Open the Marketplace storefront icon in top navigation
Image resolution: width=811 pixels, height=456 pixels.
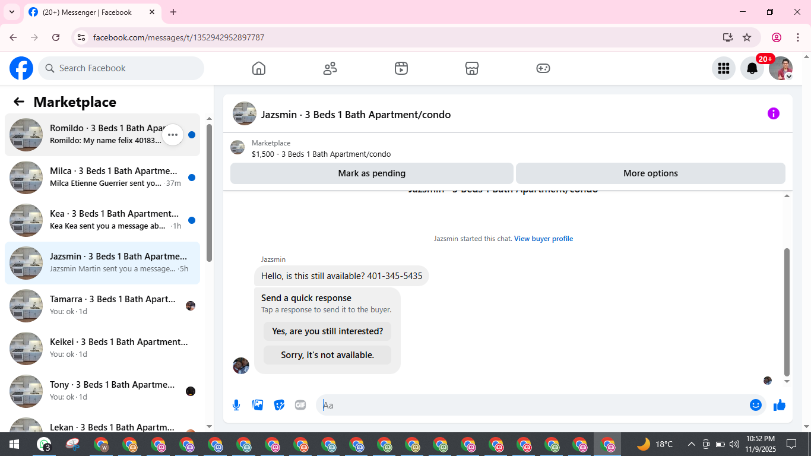(x=472, y=68)
